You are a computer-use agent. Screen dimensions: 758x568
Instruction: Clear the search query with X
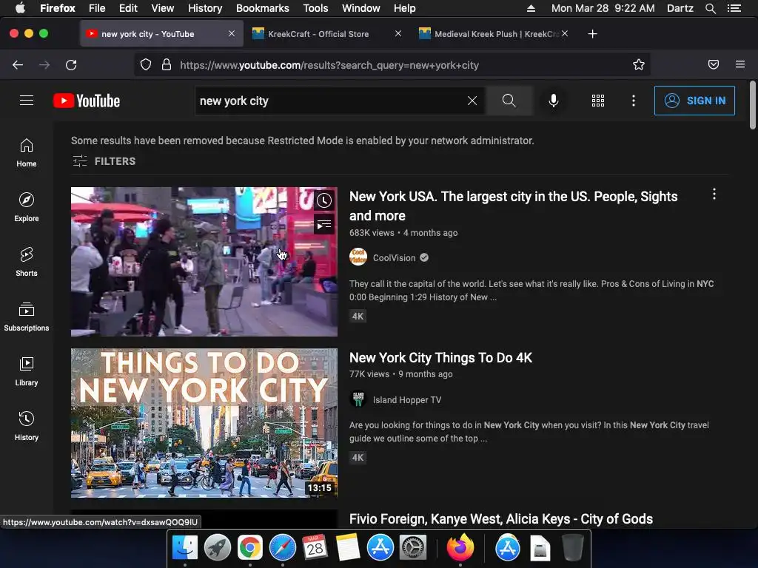click(x=472, y=101)
